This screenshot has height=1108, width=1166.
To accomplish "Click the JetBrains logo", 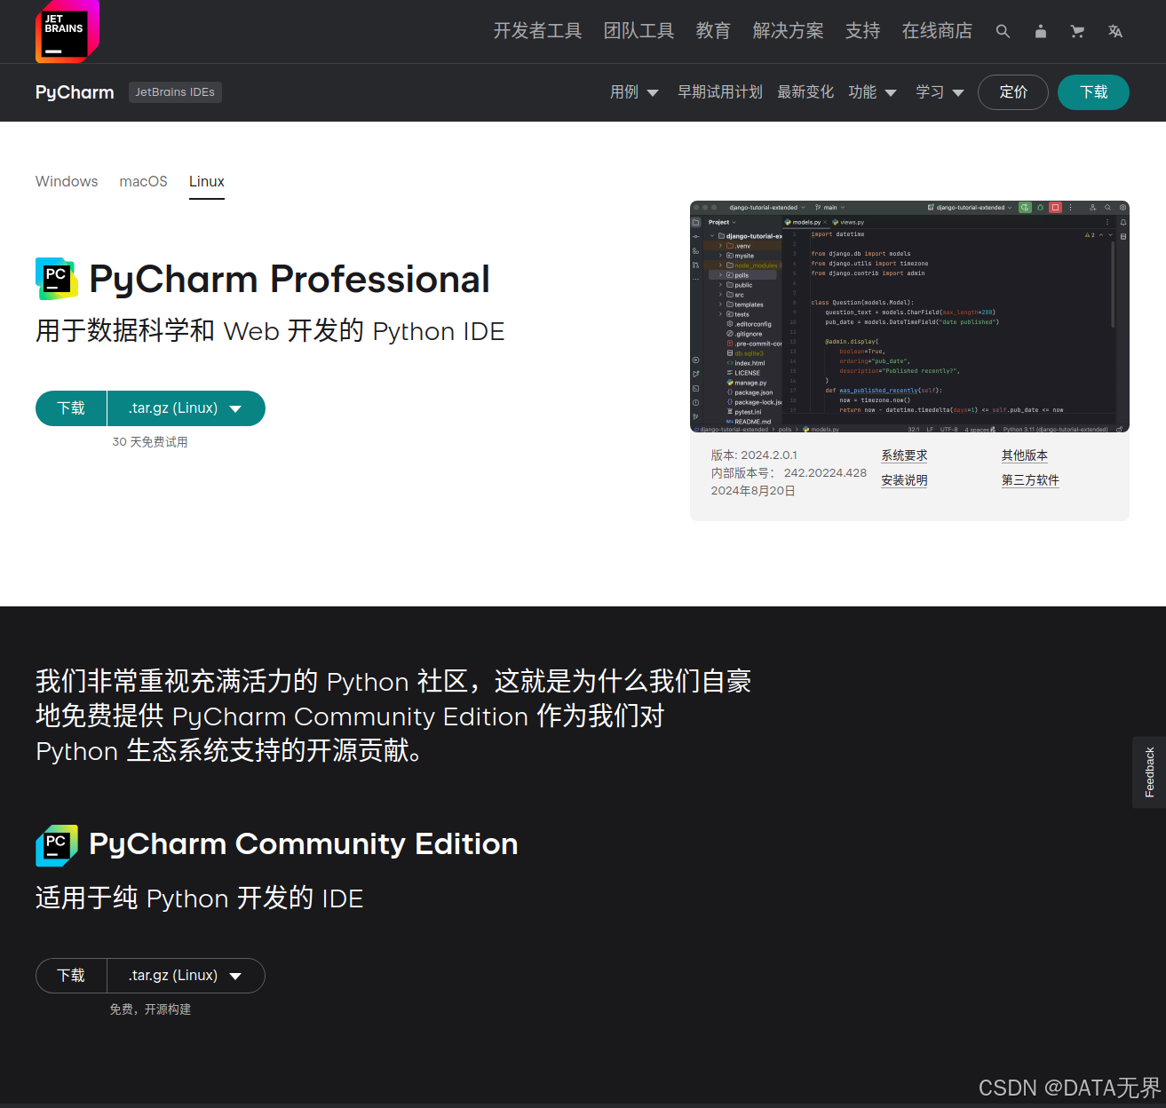I will coord(67,31).
